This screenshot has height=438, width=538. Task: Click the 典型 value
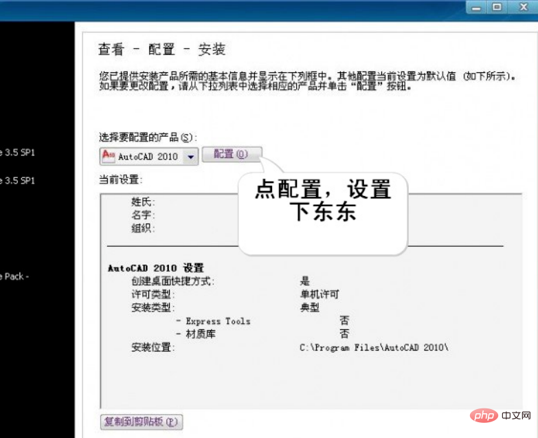309,307
